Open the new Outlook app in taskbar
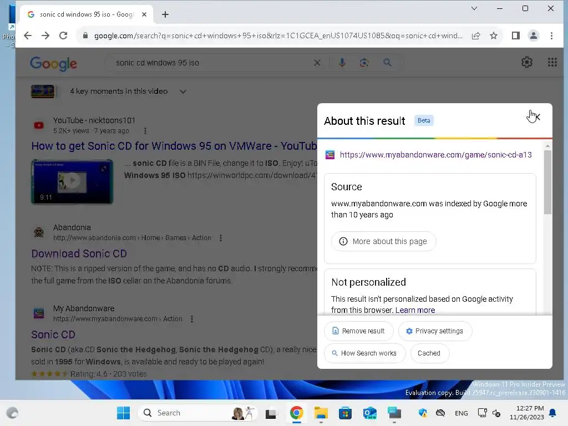Viewport: 568px width, 426px height. pyautogui.click(x=370, y=413)
